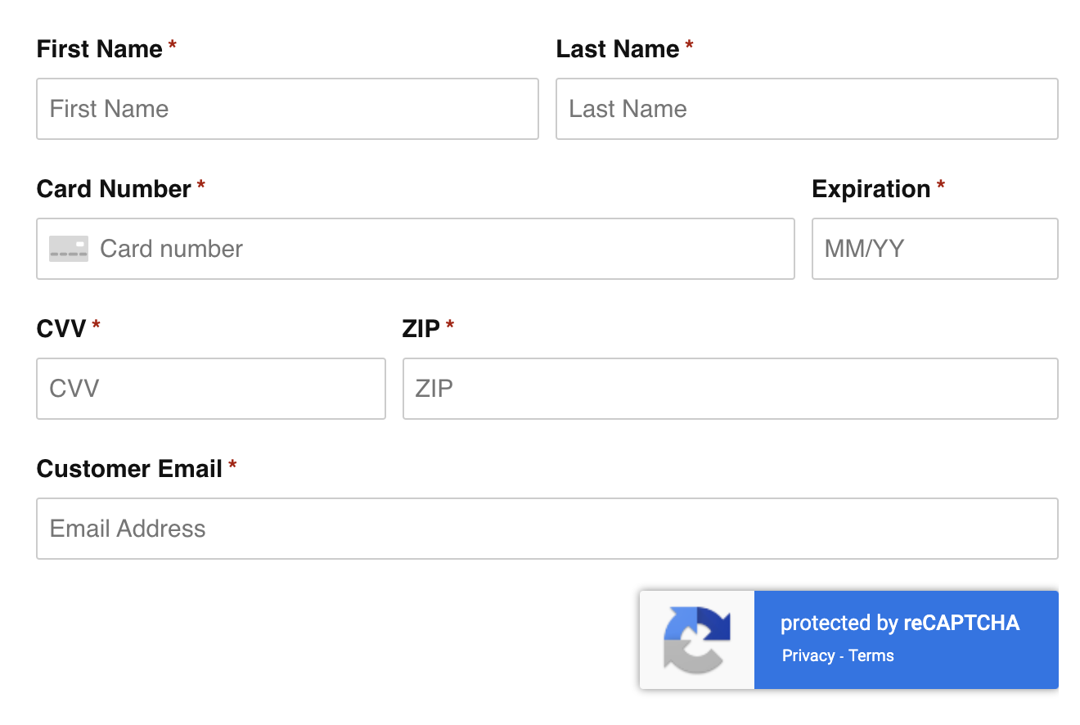The image size is (1080, 725).
Task: Open the reCAPTCHA Terms link
Action: click(x=871, y=655)
